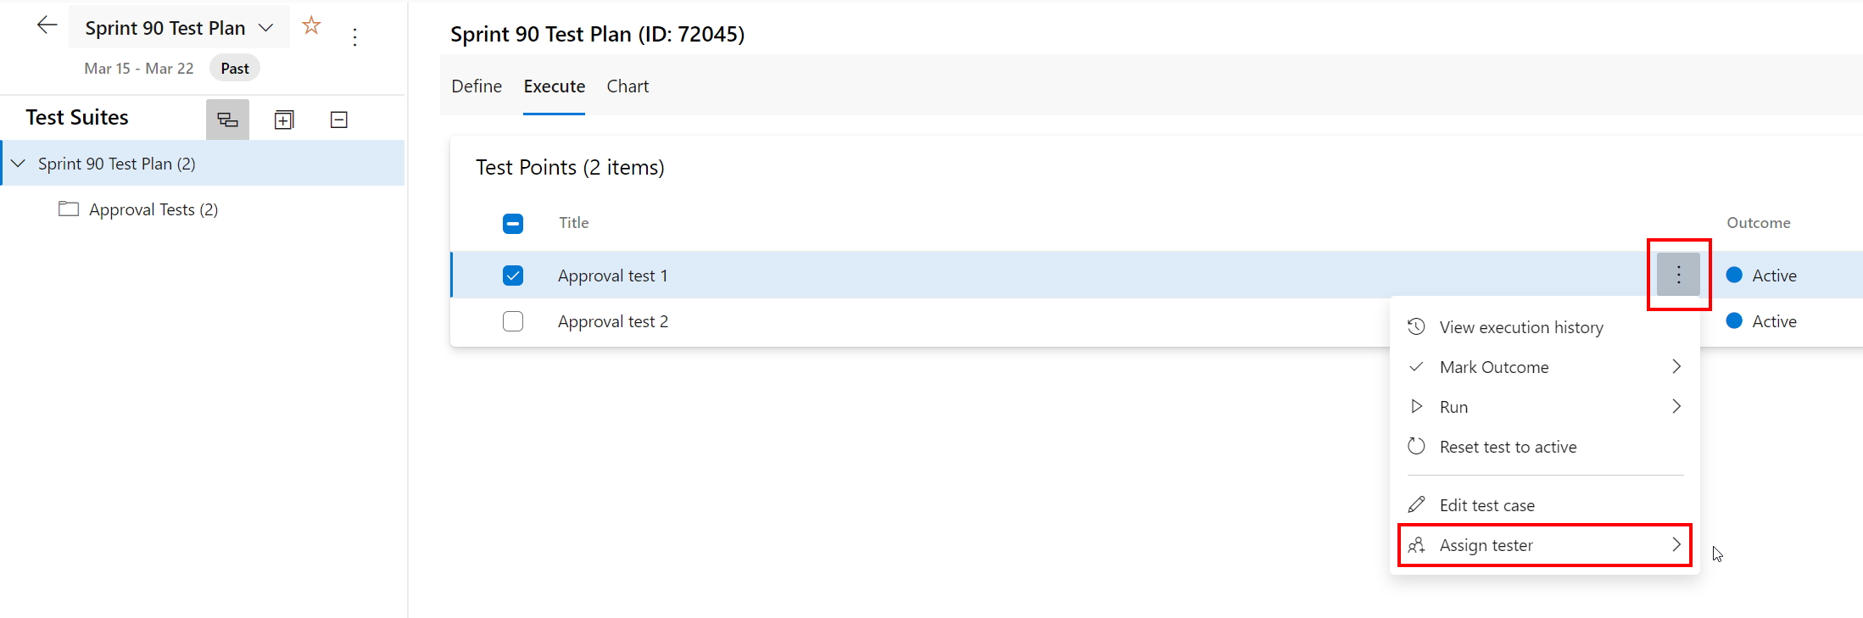The image size is (1863, 618).
Task: Switch to the Chart tab
Action: coord(628,86)
